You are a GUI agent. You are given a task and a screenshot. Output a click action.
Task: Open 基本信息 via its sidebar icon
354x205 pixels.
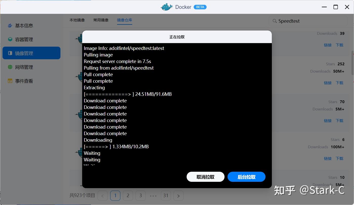click(10, 25)
